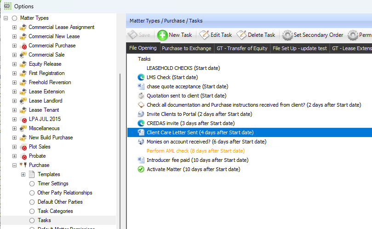
Task: Click the Quotation sent to client icon
Action: [141, 96]
